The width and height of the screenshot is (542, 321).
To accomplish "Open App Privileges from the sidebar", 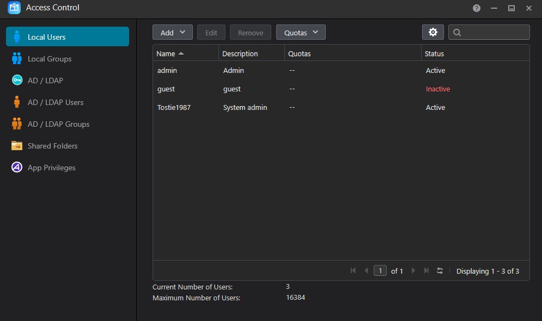I will pos(68,168).
